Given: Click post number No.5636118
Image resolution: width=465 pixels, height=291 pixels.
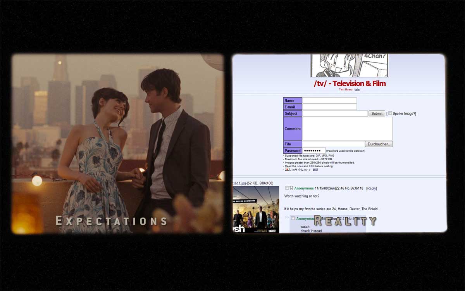Looking at the screenshot, I should (x=354, y=189).
